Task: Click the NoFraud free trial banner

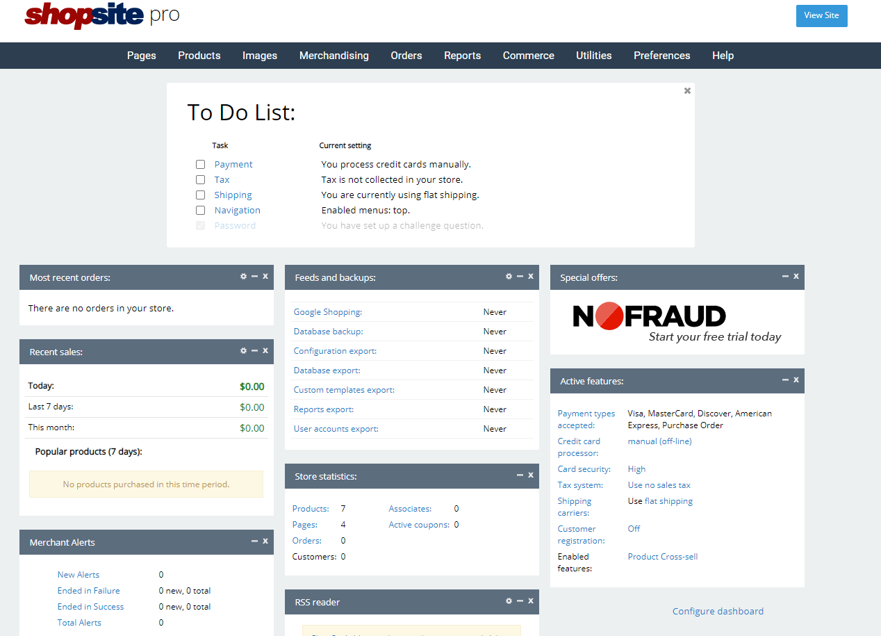Action: (x=677, y=323)
